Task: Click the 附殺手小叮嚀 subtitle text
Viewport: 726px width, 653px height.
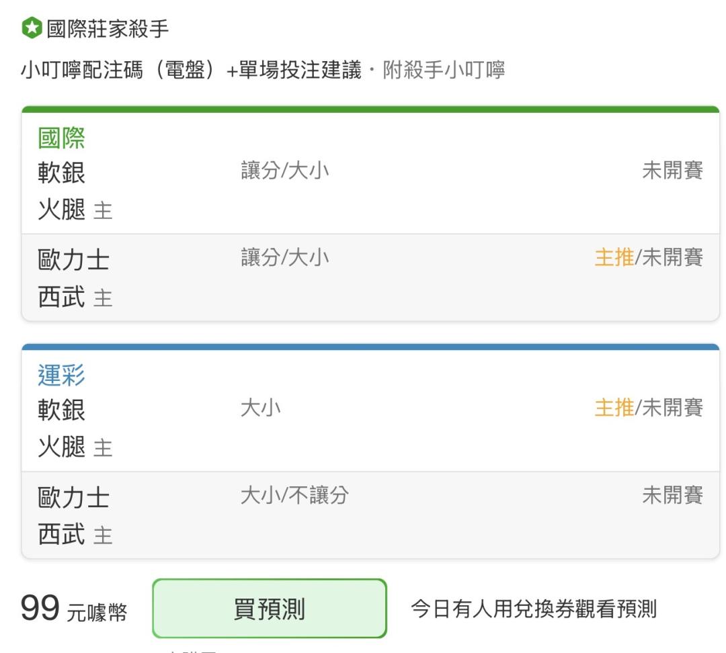Action: coord(444,70)
